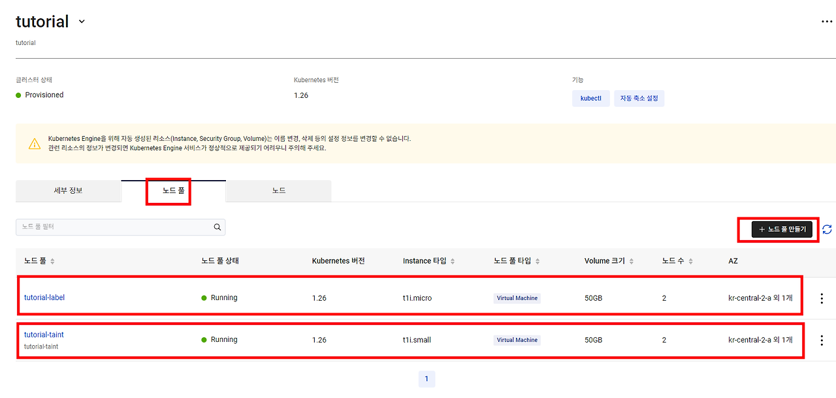
Task: Click the Running status of tutorial-taint
Action: (219, 339)
